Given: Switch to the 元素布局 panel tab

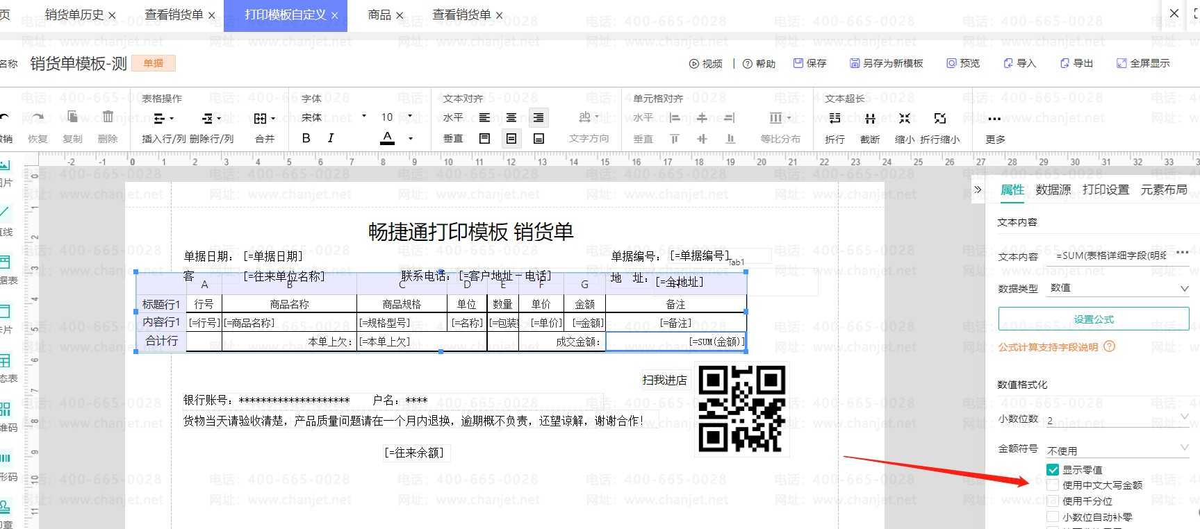Looking at the screenshot, I should (x=1164, y=190).
